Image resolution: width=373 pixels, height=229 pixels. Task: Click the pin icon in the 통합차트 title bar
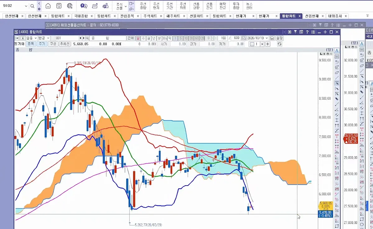tap(295, 32)
